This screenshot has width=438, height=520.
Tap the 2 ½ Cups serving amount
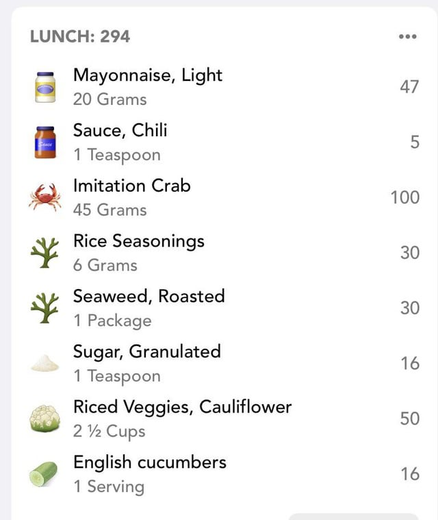point(109,431)
